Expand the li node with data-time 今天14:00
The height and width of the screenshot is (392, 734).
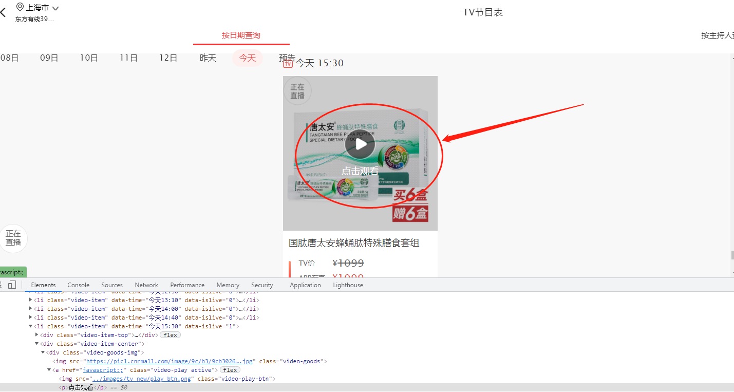pos(31,309)
